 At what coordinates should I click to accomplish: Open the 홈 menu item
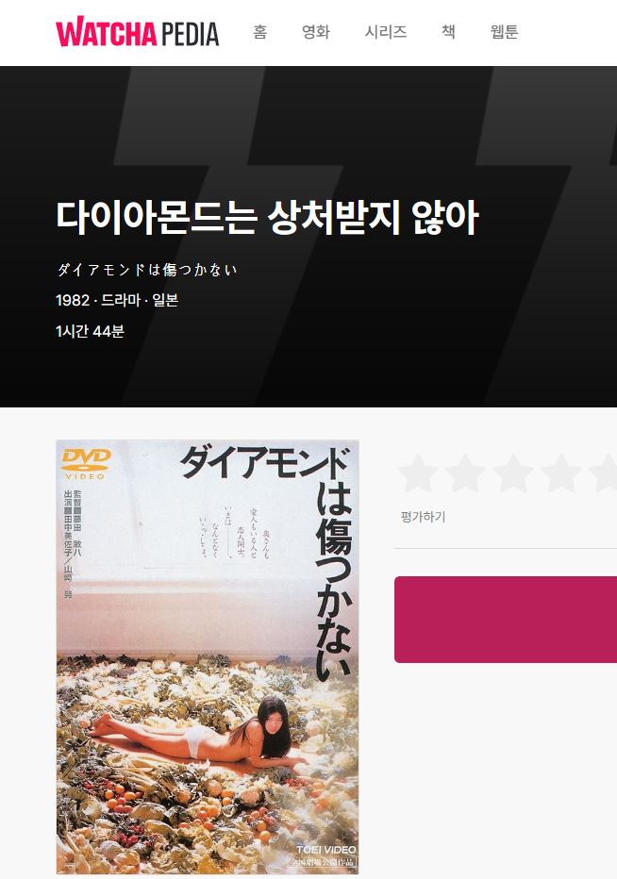point(259,32)
